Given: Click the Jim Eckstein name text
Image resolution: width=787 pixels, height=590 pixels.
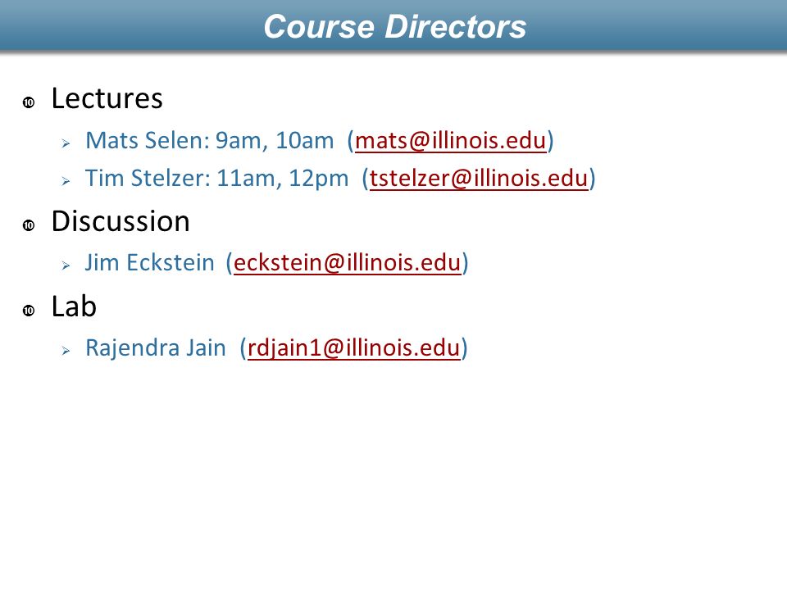Looking at the screenshot, I should click(149, 262).
